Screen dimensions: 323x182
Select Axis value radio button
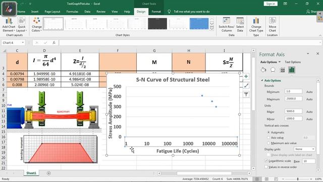[268, 138]
